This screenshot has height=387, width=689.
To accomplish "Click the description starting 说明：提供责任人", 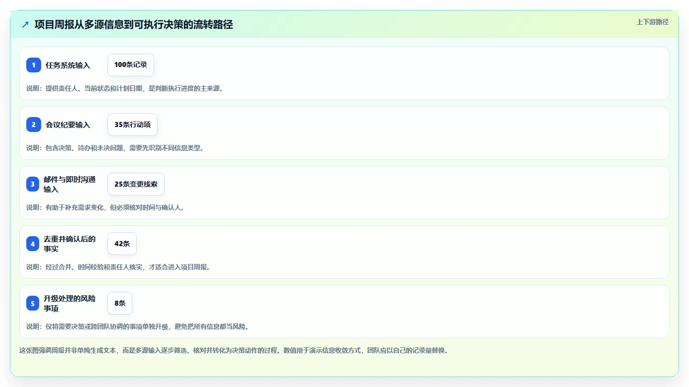I will click(125, 88).
